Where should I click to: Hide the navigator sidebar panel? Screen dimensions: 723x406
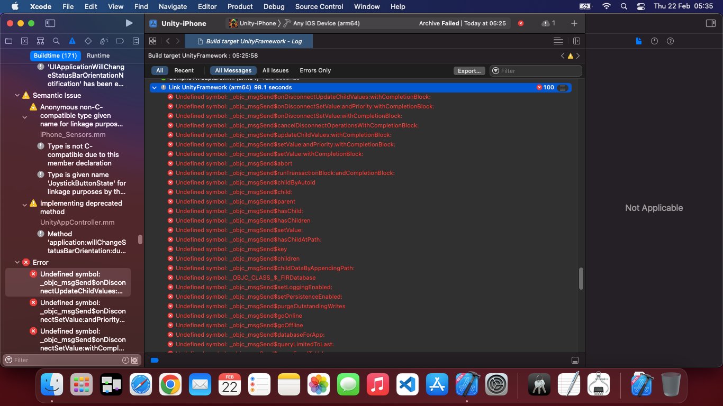tap(50, 23)
